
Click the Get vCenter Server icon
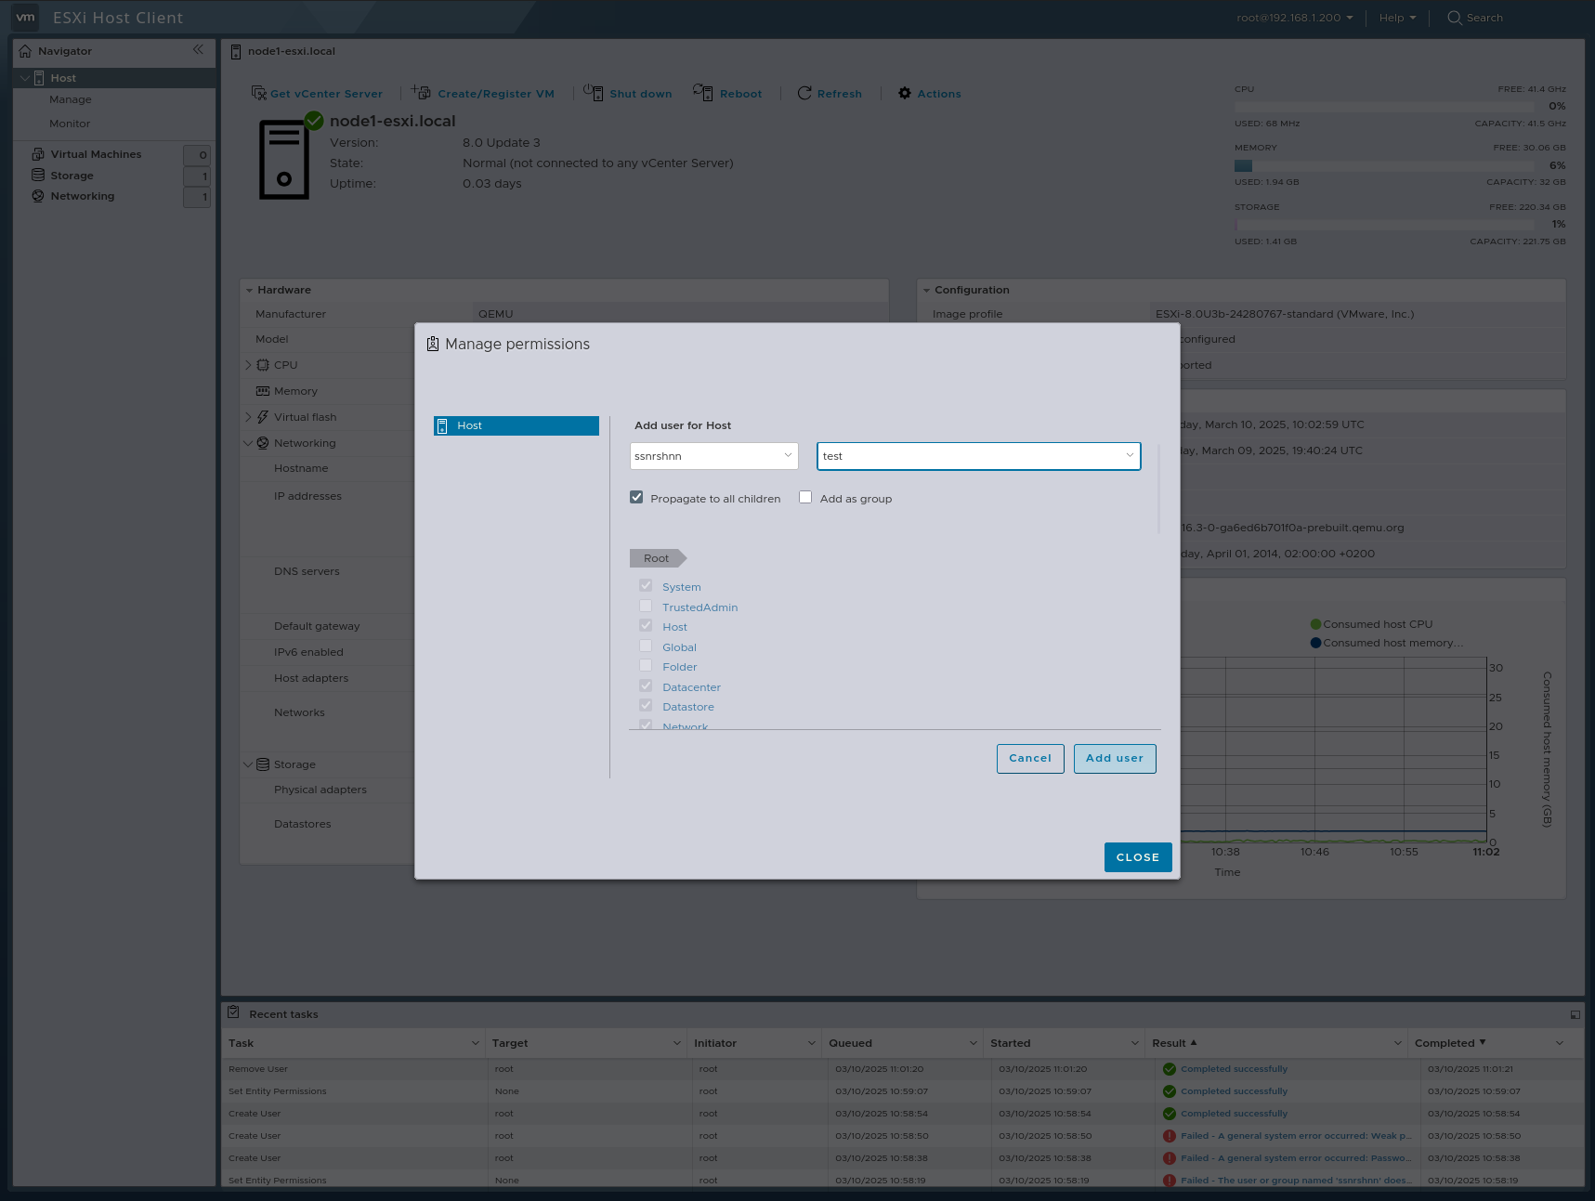(257, 93)
